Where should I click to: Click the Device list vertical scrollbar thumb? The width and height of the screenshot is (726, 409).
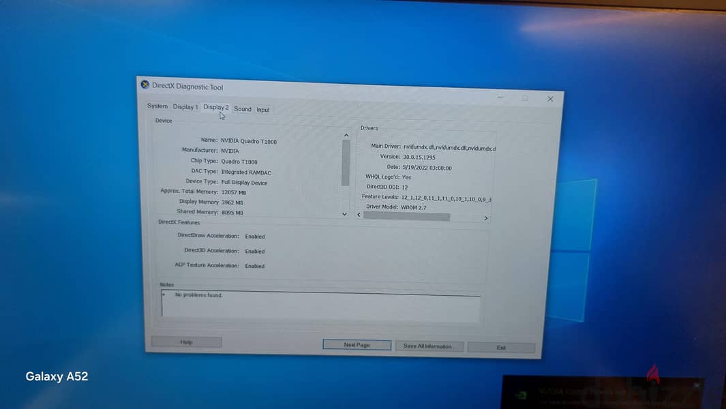pyautogui.click(x=346, y=163)
